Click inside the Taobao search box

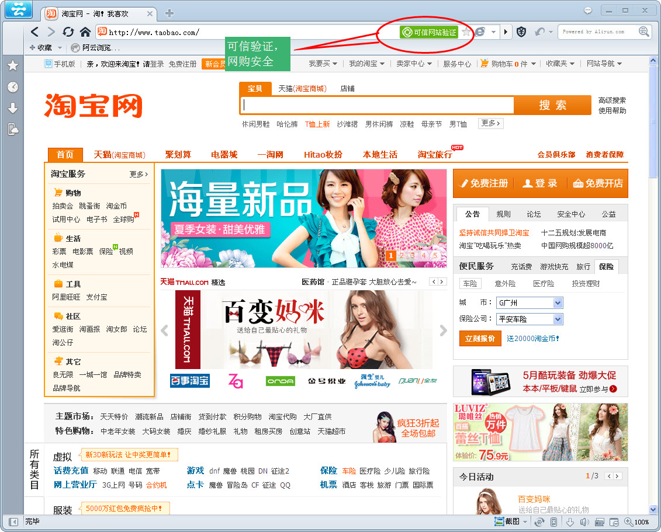[378, 105]
